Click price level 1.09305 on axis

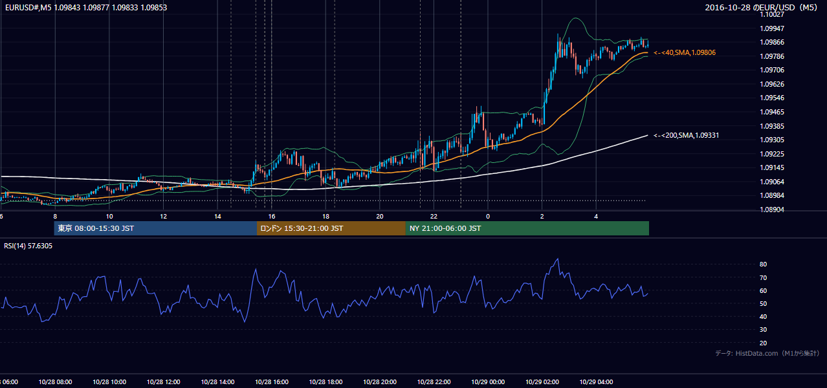click(x=771, y=140)
